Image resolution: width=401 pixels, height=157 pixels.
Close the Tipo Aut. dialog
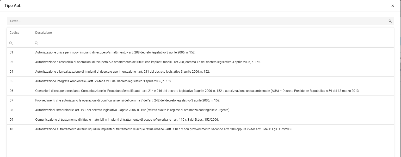click(x=393, y=6)
